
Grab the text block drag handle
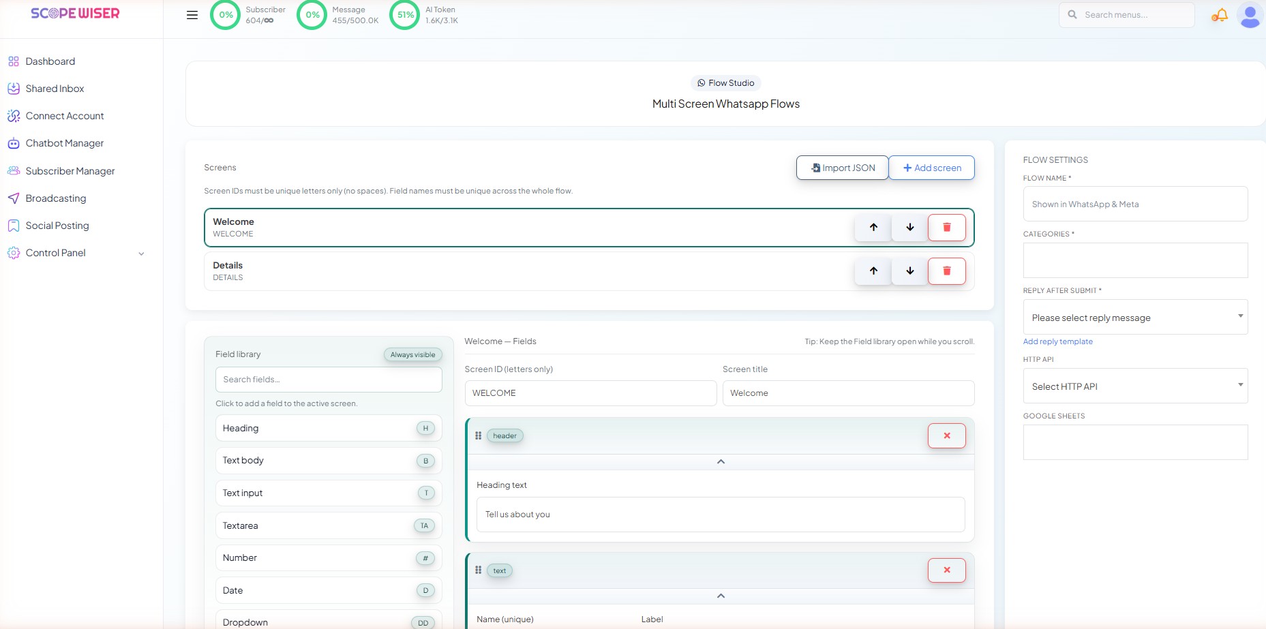(479, 570)
